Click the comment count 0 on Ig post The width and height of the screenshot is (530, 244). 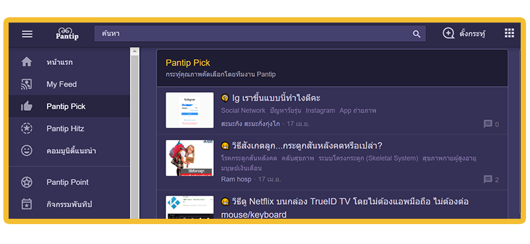point(497,125)
